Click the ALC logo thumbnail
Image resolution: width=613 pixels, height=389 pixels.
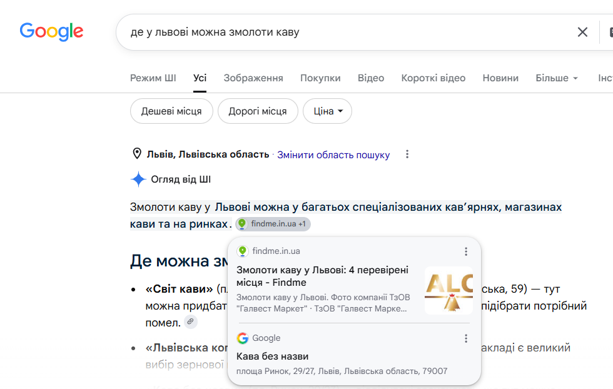(449, 290)
